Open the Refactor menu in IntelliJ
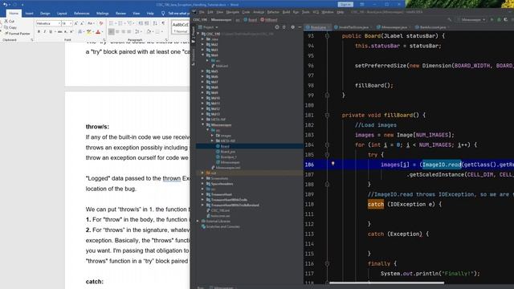514x289 pixels. pyautogui.click(x=273, y=12)
